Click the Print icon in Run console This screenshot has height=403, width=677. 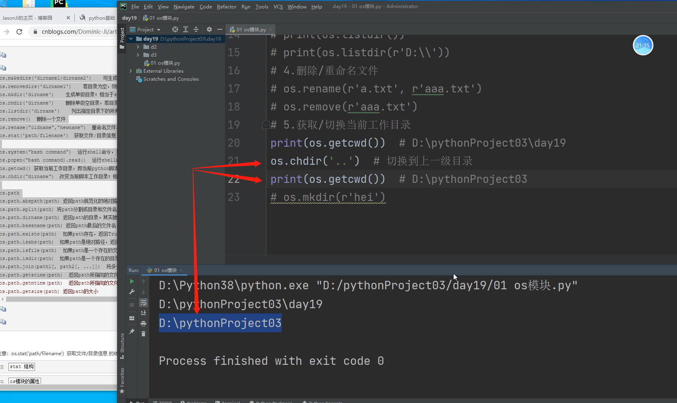click(x=143, y=323)
